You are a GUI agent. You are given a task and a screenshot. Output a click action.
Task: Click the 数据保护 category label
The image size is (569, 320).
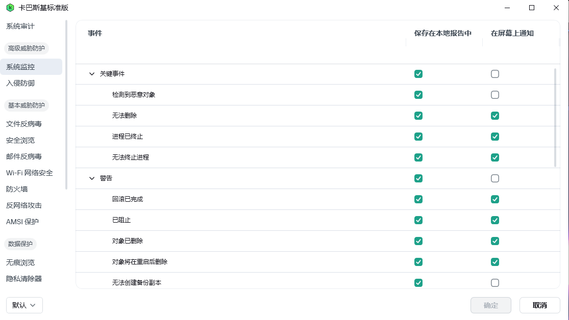[x=20, y=244]
